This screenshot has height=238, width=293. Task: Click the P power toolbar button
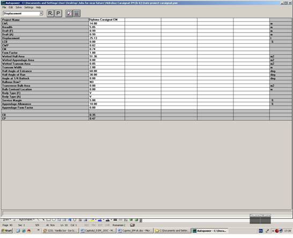coord(58,13)
